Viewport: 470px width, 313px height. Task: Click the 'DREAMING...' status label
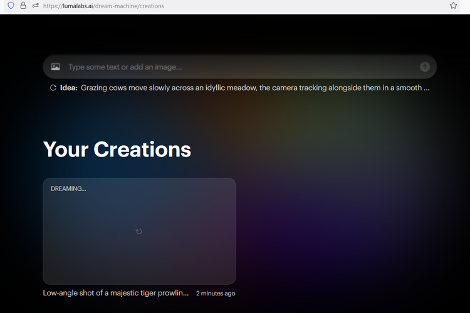[68, 188]
